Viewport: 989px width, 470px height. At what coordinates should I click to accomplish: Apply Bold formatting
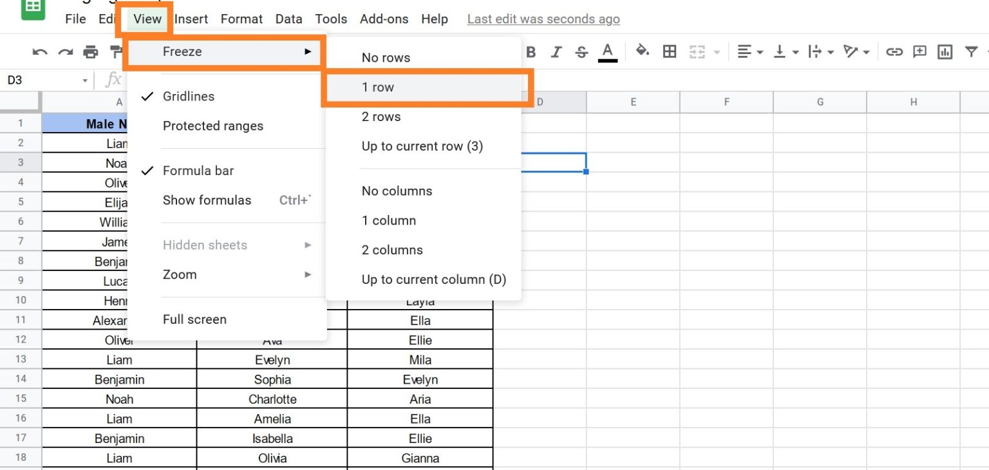(530, 52)
